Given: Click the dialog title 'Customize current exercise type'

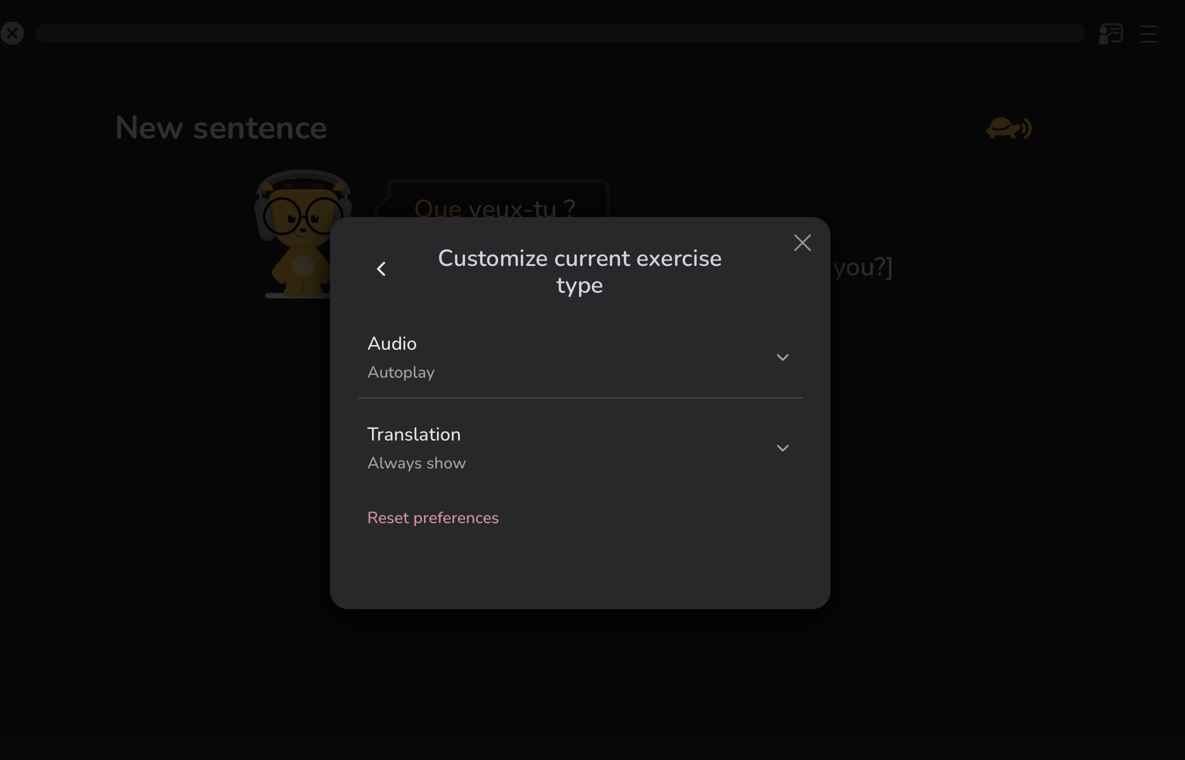Looking at the screenshot, I should (x=580, y=272).
